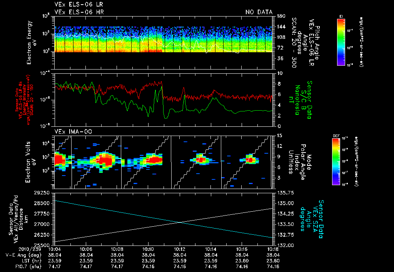Click the 144 pitch angle tick
Image resolution: width=394 pixels, height=272 pixels.
[281, 27]
